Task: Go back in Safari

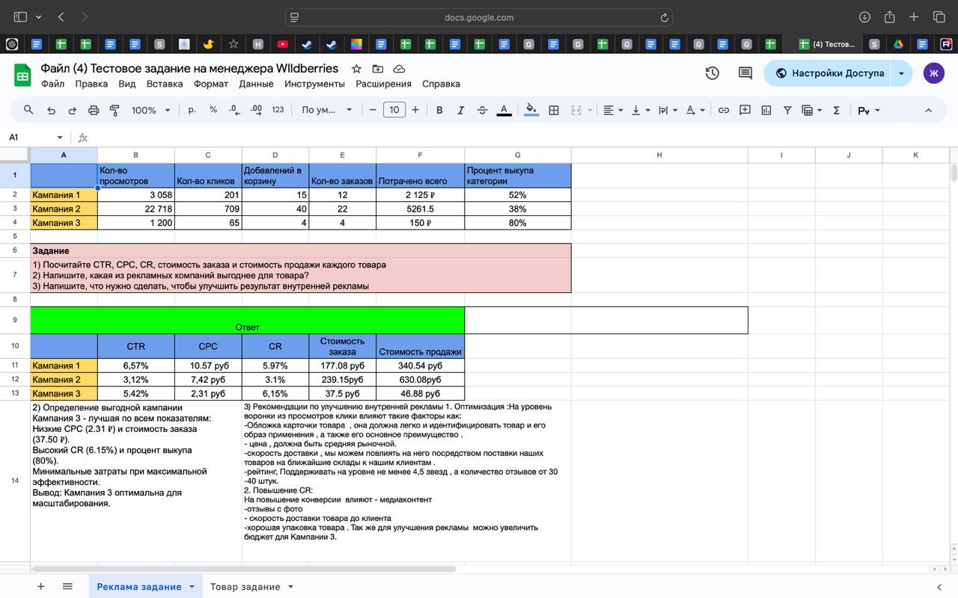Action: (x=61, y=16)
